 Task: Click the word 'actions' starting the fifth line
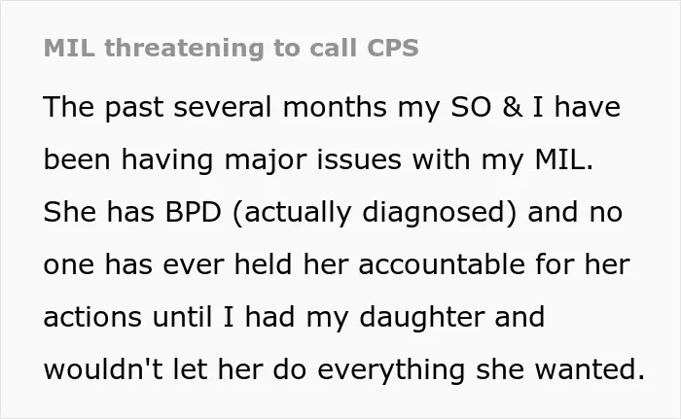[x=92, y=317]
